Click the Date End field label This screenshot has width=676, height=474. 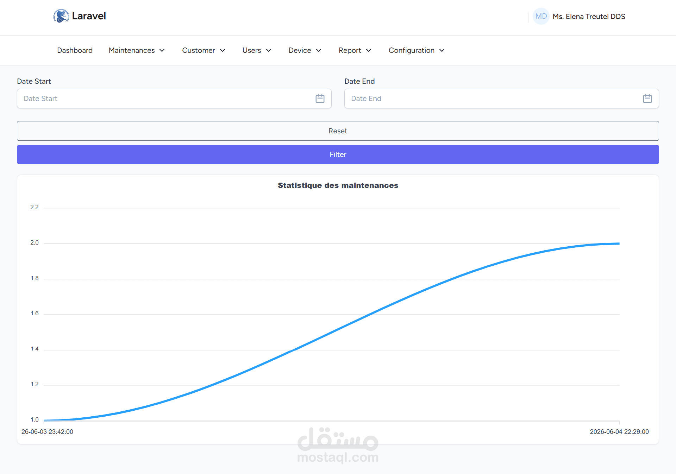(359, 81)
